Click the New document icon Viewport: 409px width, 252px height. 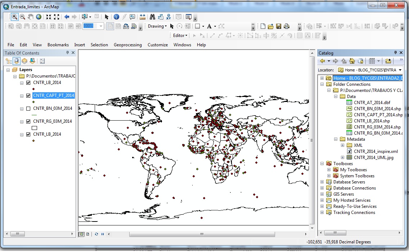click(x=263, y=26)
